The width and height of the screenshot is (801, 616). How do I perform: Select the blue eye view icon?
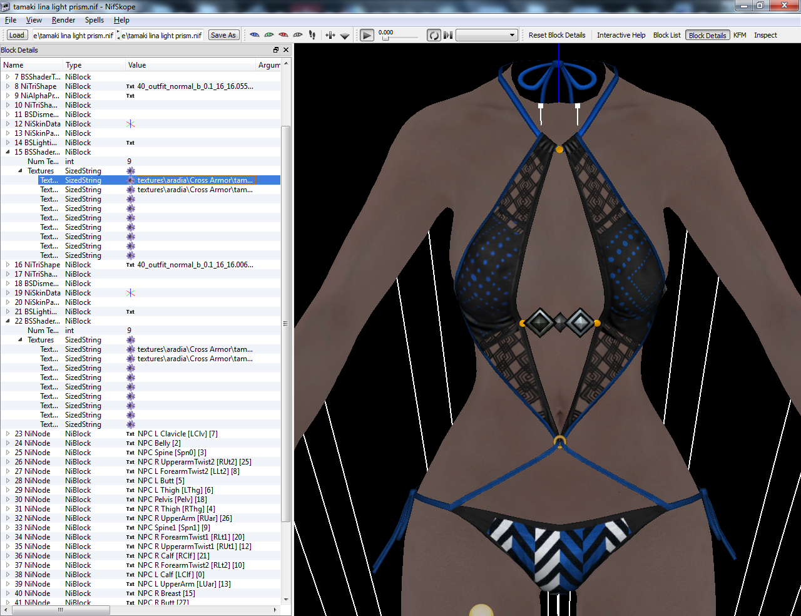pyautogui.click(x=255, y=35)
